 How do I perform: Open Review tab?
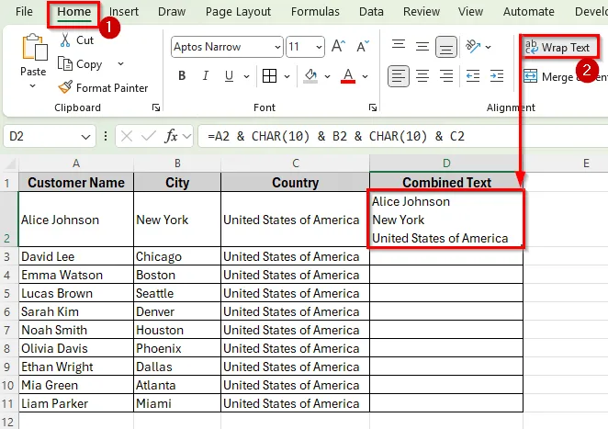click(x=422, y=12)
